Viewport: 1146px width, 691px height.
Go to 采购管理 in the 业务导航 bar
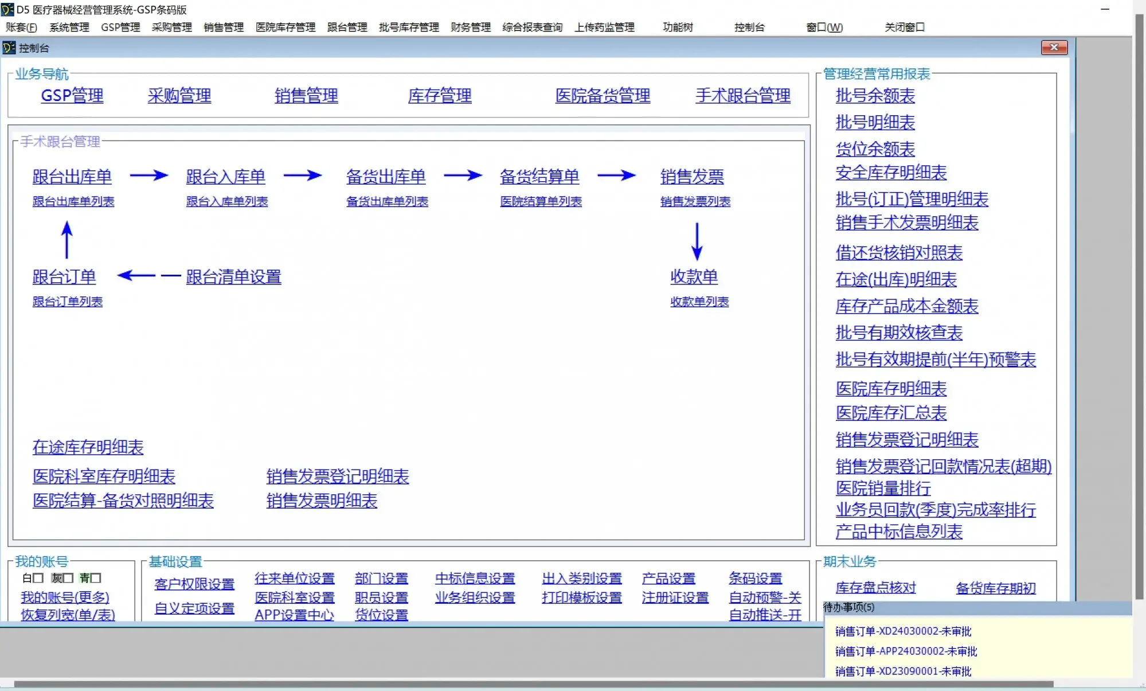[x=179, y=95]
